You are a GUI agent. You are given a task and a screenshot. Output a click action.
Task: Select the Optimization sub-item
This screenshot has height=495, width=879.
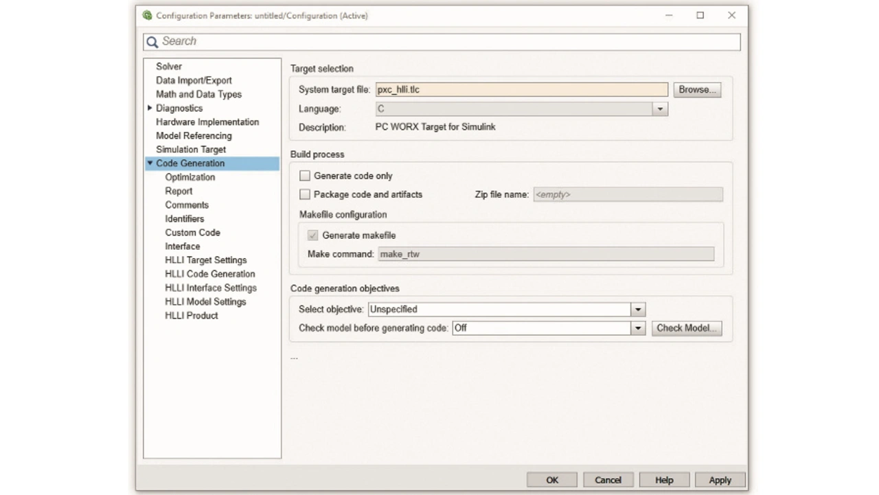click(x=190, y=177)
